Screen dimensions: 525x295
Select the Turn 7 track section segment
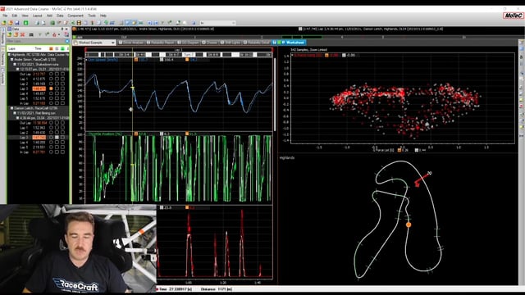[x=189, y=55]
